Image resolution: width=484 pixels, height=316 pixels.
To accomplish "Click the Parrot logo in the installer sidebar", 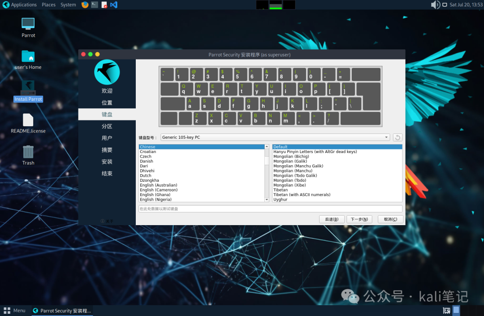I will [x=107, y=72].
